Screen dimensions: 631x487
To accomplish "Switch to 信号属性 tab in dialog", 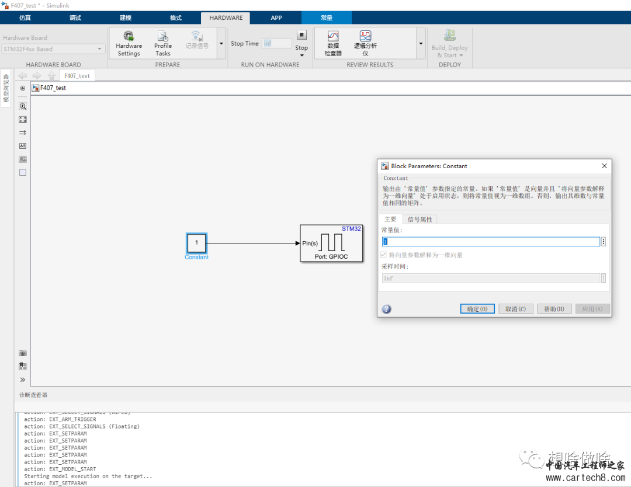I will point(419,219).
